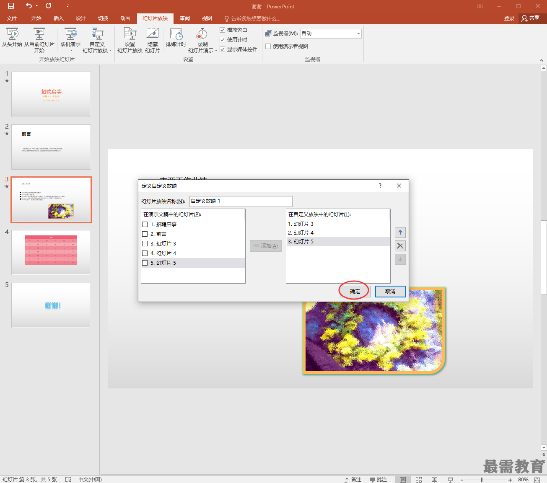Viewport: 547px width, 483px height.
Task: Save the presentation with the floppy disk icon
Action: [11, 6]
